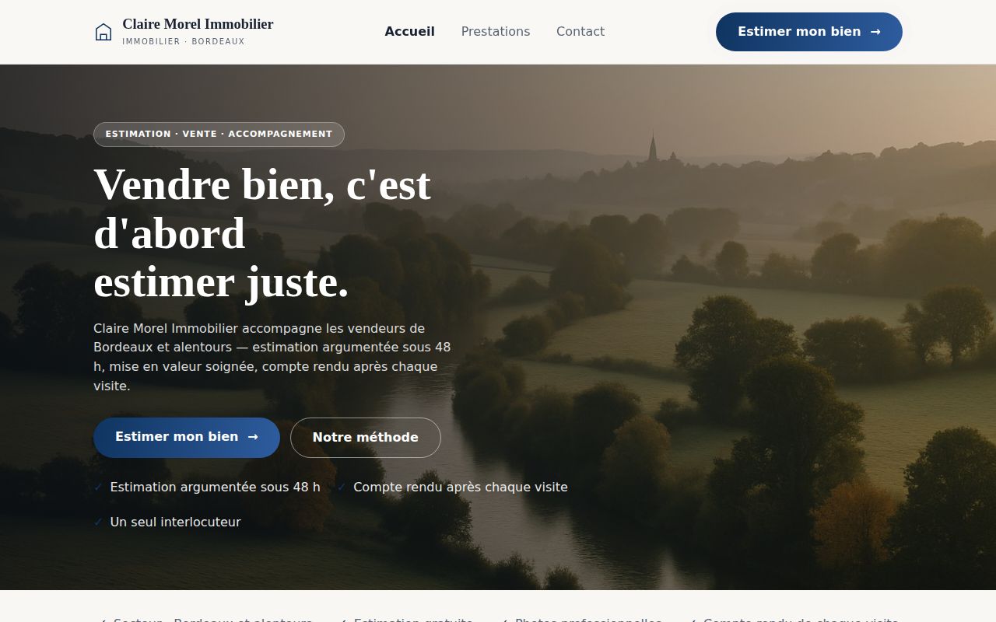Viewport: 996px width, 622px height.
Task: Click the Compte rendu après chaque visite text
Action: [461, 487]
